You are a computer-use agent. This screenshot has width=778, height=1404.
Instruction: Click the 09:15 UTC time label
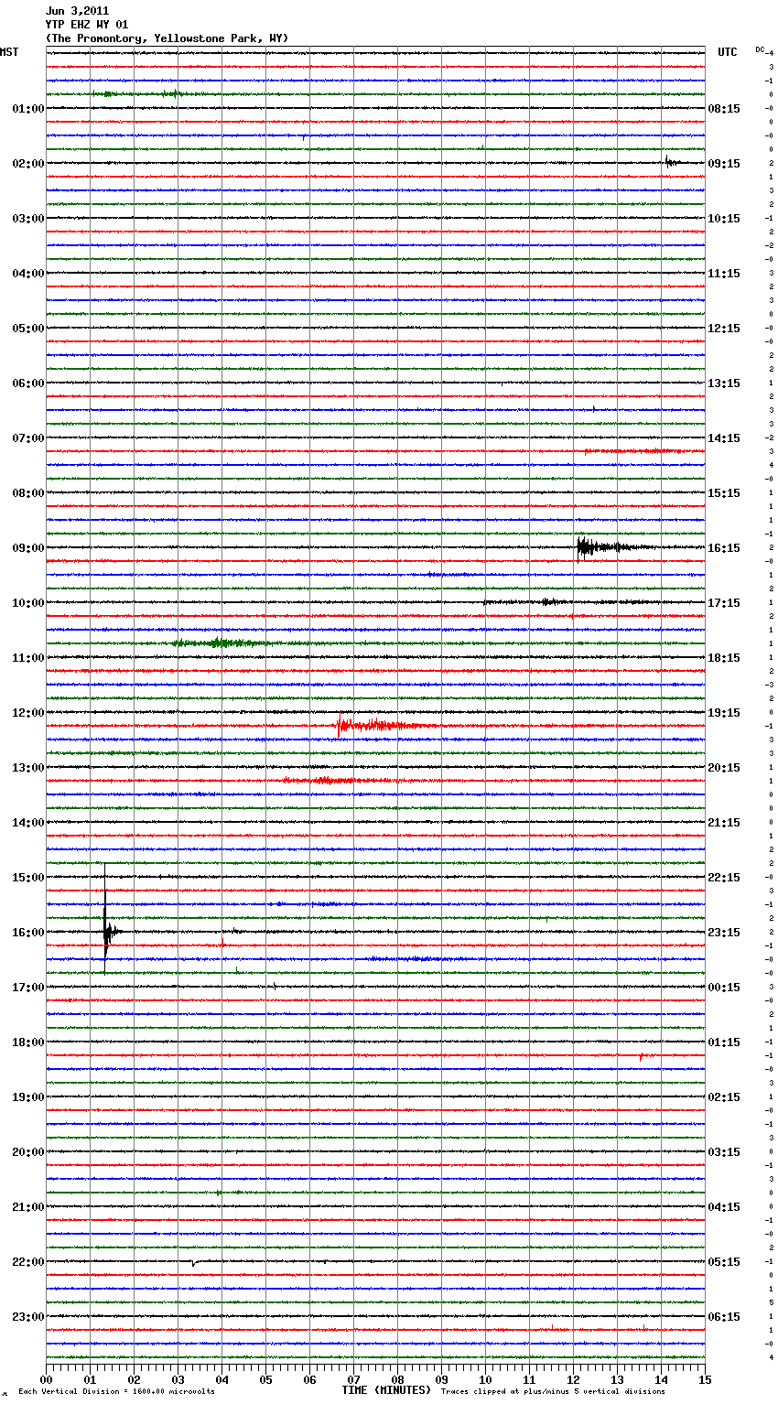(724, 164)
